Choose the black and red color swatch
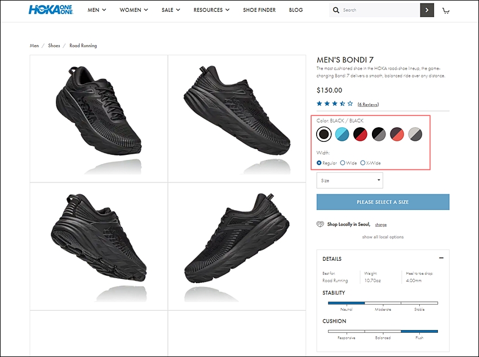This screenshot has width=479, height=357. point(360,134)
